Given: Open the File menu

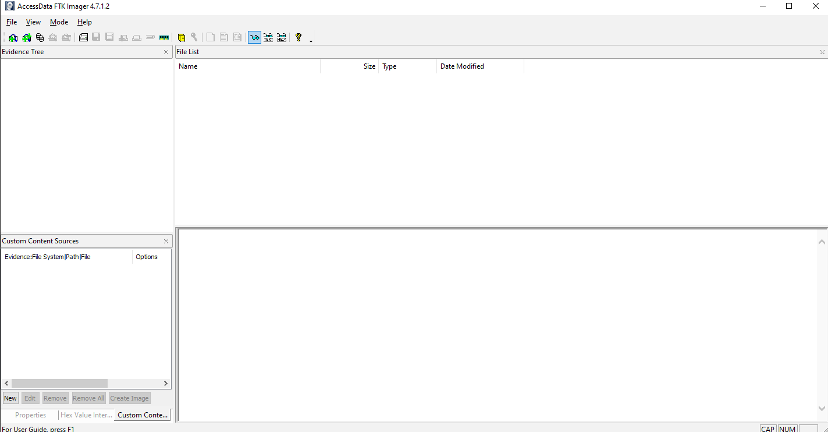Looking at the screenshot, I should pyautogui.click(x=12, y=22).
